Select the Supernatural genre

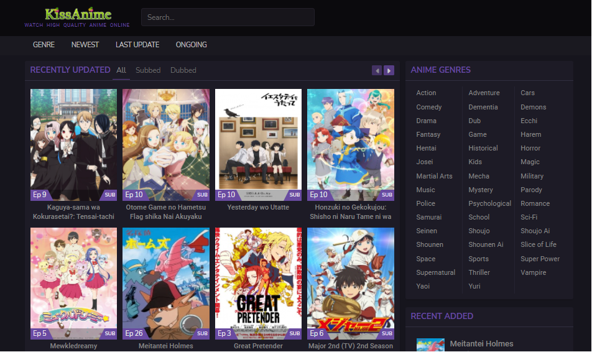tap(436, 272)
